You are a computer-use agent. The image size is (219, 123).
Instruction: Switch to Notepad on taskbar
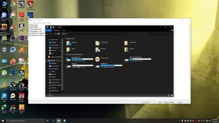point(64,121)
